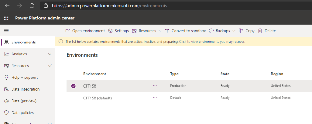Screen dimensions: 312x124
Task: Open the CFT158 environment name
Action: click(x=90, y=86)
